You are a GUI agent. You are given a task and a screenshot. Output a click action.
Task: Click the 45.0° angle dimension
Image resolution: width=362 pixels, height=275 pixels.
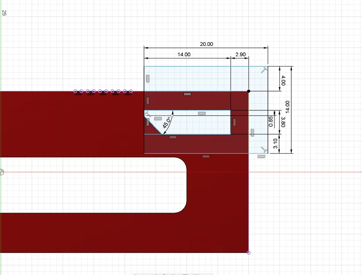[167, 123]
